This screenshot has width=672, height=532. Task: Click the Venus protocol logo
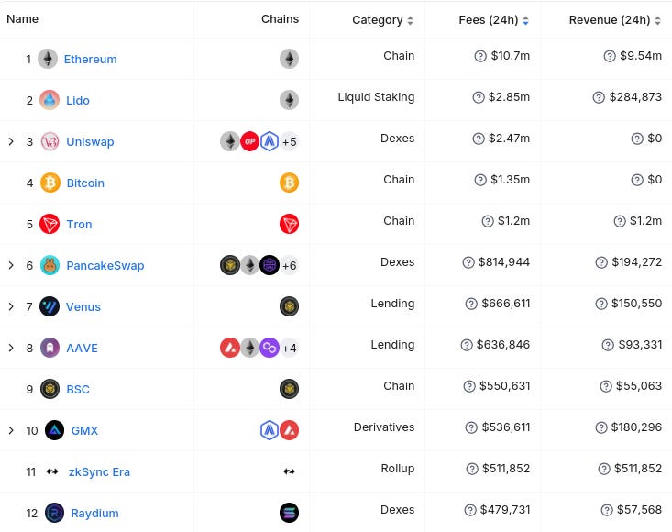point(50,306)
